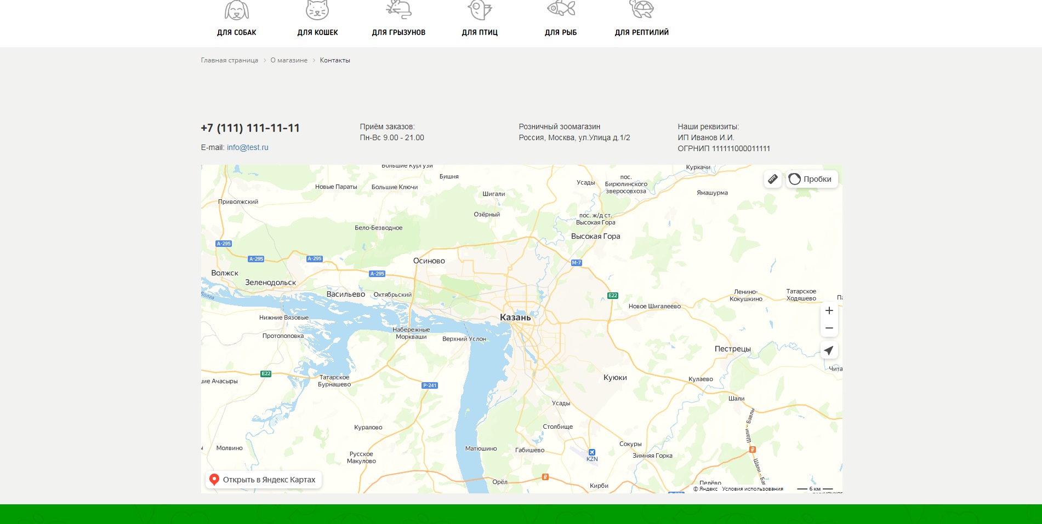
Task: Click the Казань city label on map
Action: pyautogui.click(x=515, y=318)
